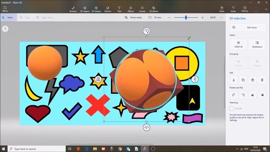Choose the Crop tool

click(24, 17)
